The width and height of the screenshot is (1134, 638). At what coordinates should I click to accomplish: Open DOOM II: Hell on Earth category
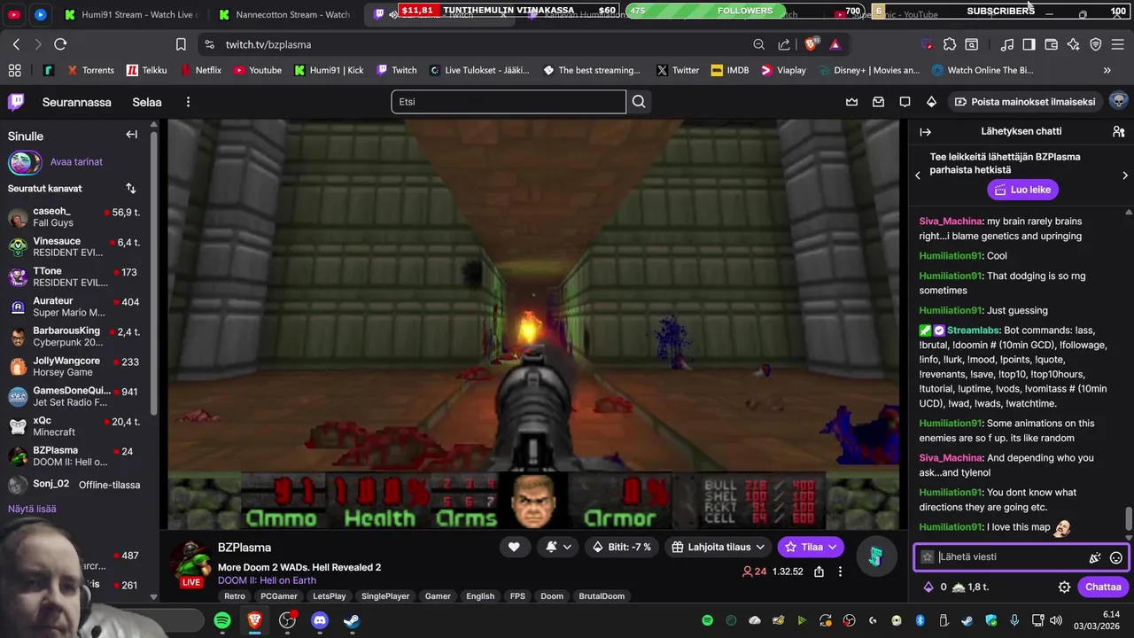click(267, 580)
